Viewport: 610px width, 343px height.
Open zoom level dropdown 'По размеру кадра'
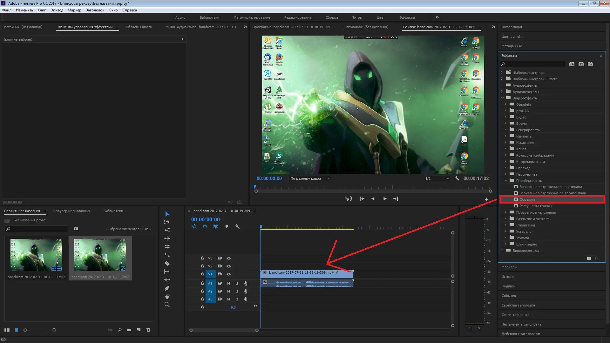pyautogui.click(x=310, y=178)
